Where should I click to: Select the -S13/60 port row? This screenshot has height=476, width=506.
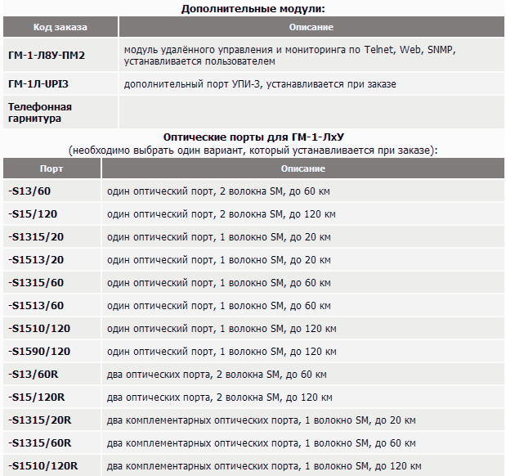pyautogui.click(x=29, y=191)
